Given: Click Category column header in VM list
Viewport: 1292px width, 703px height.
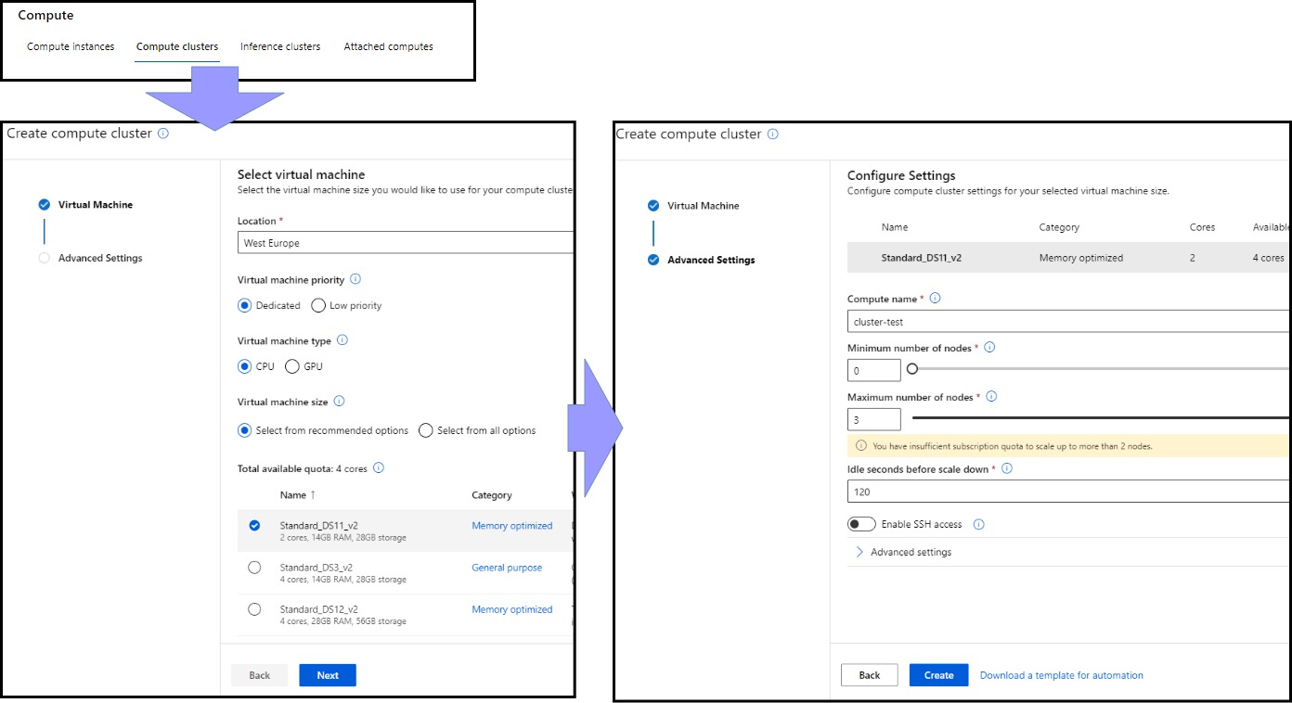Looking at the screenshot, I should [x=492, y=495].
